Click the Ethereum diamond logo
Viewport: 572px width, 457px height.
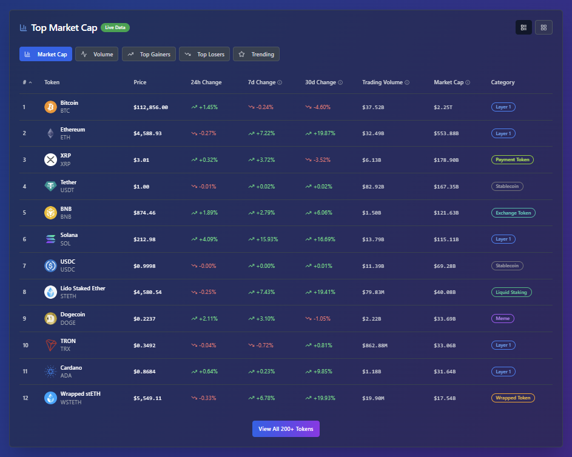(x=51, y=133)
